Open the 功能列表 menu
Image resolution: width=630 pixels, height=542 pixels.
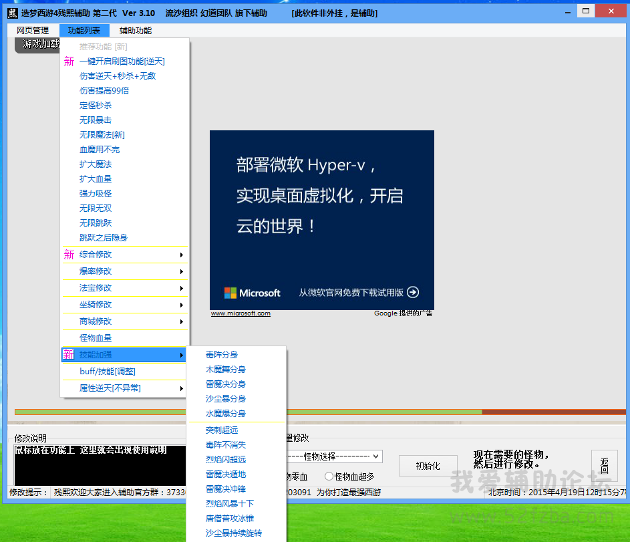click(84, 31)
